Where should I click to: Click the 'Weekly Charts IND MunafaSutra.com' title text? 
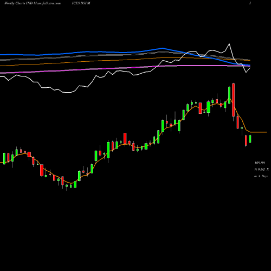coord(33,3)
